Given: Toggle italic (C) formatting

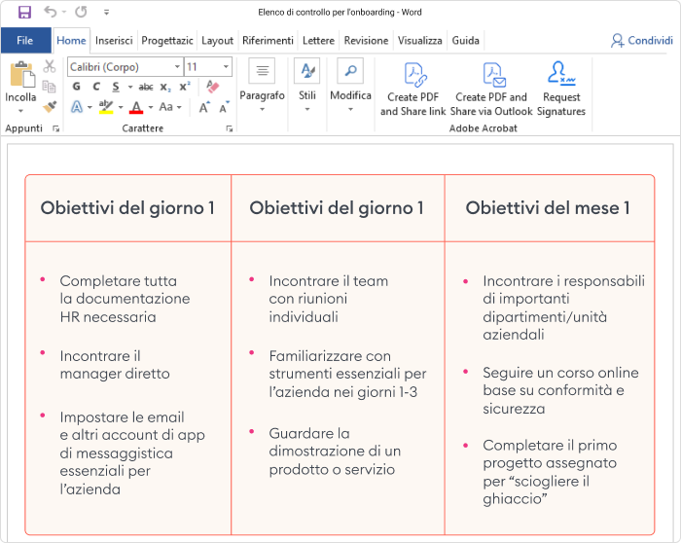Looking at the screenshot, I should [x=96, y=87].
